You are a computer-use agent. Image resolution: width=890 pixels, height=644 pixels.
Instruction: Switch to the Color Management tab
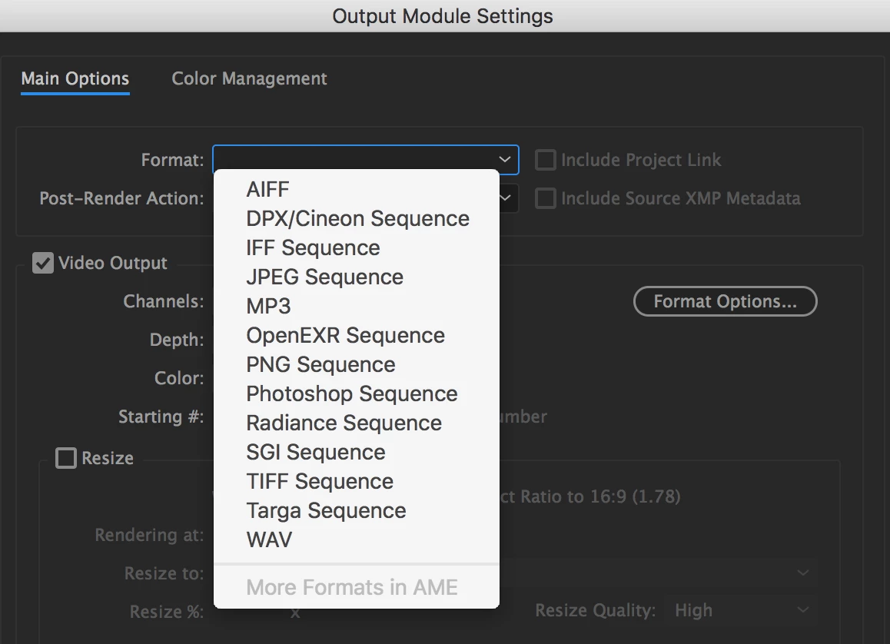(249, 78)
